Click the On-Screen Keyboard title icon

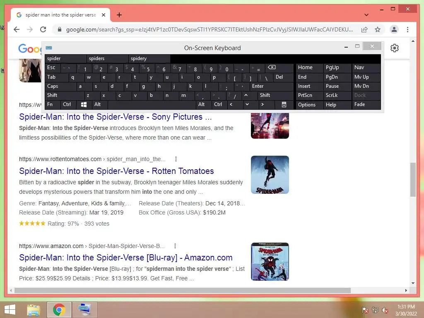tap(49, 48)
